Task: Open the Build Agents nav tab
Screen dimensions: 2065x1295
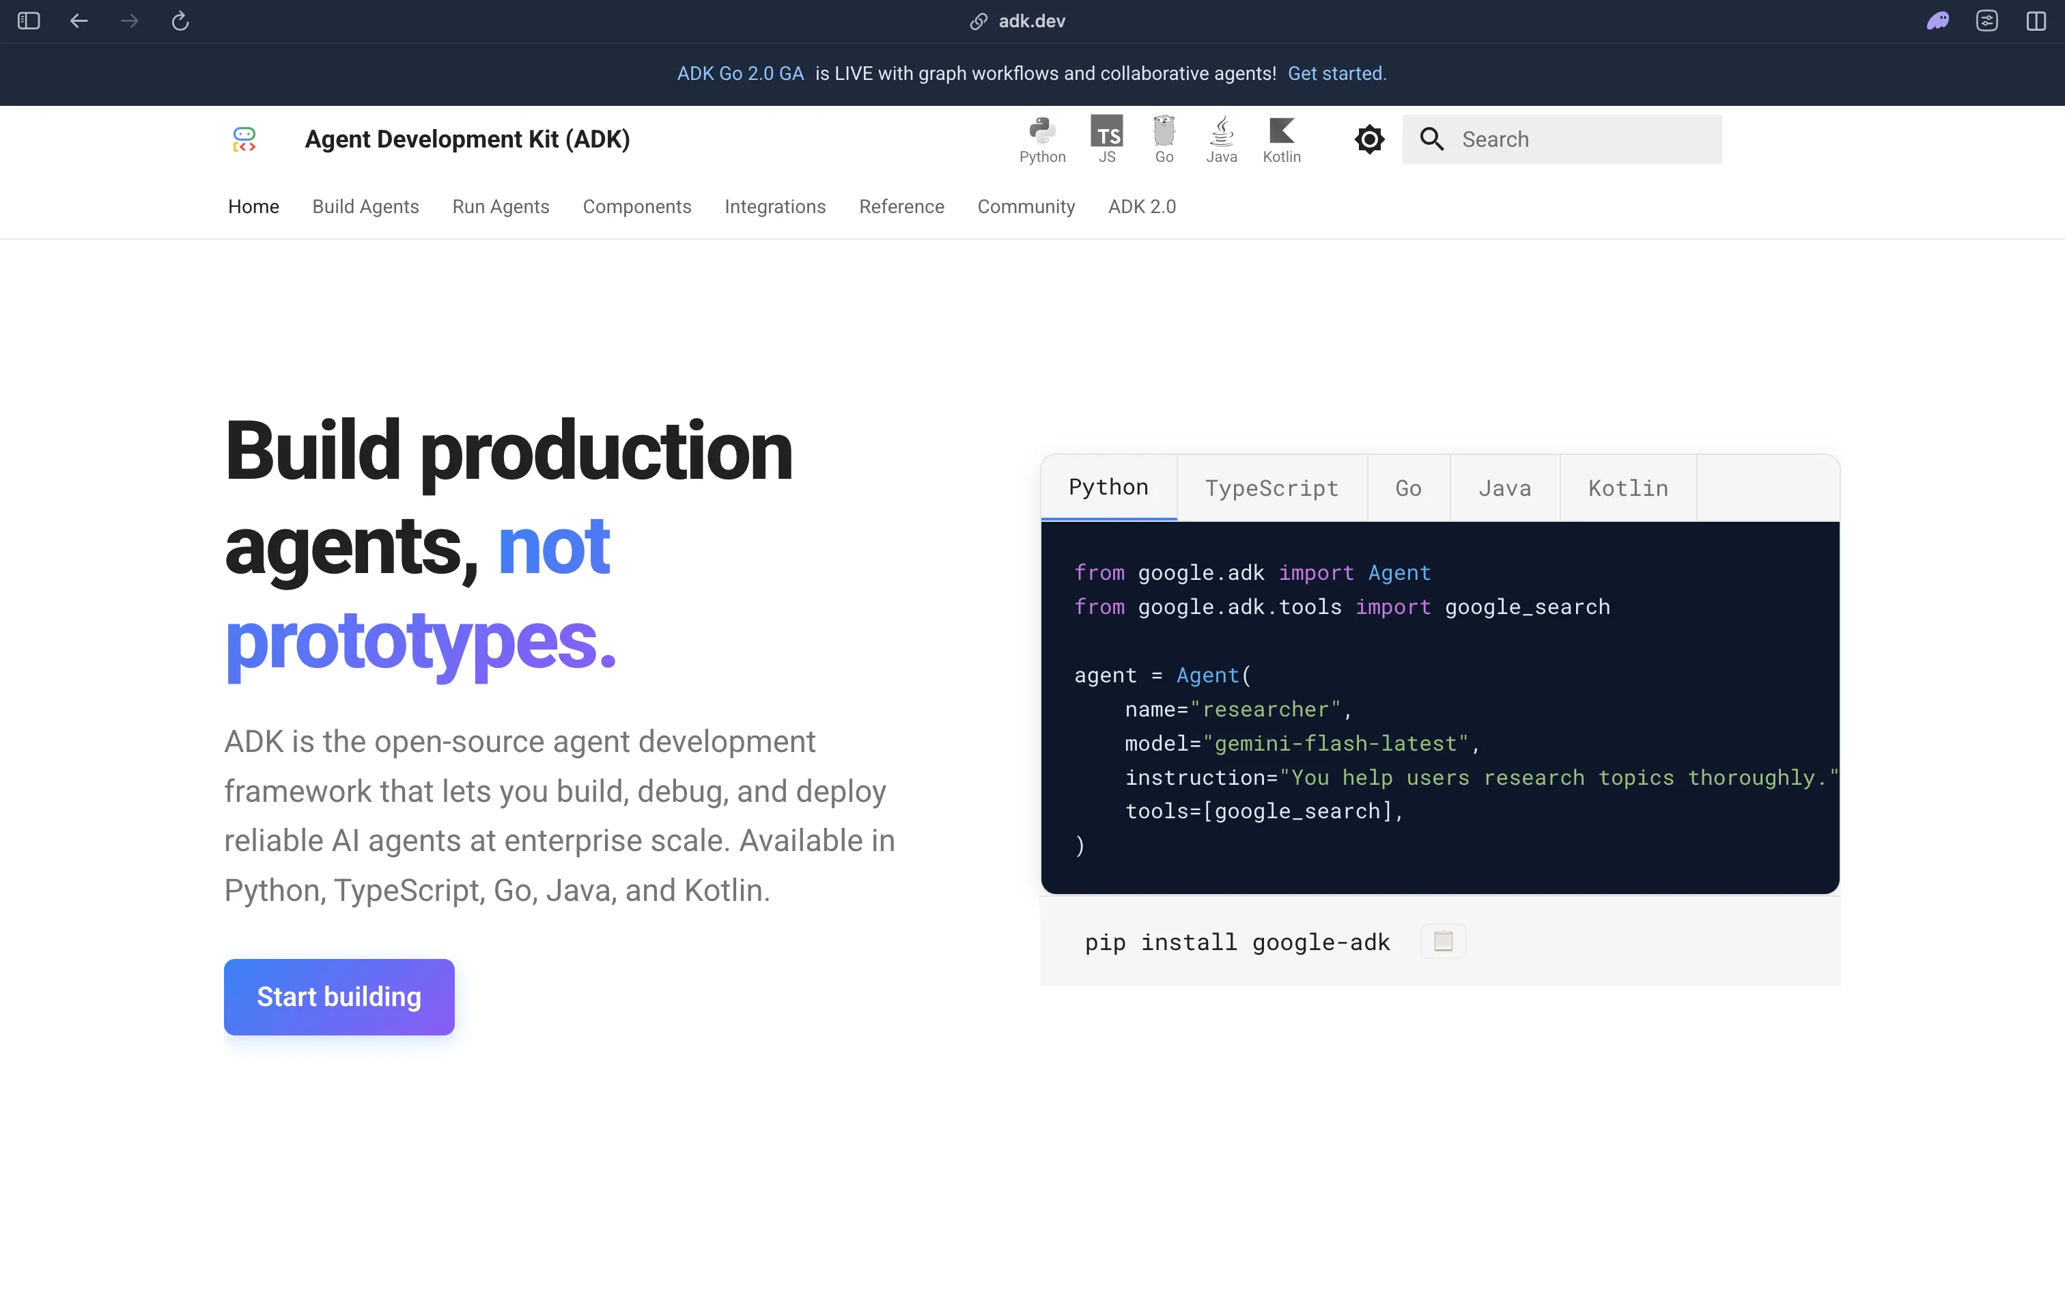Action: 365,206
